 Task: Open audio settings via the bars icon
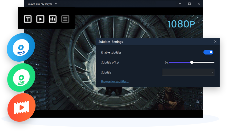point(53,19)
